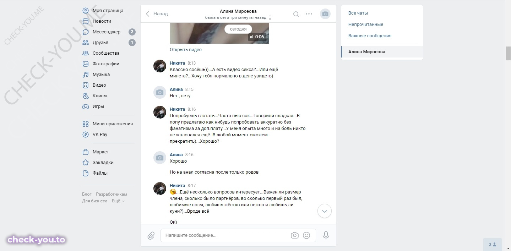The image size is (511, 251).
Task: Open the My Page profile icon
Action: (x=86, y=11)
